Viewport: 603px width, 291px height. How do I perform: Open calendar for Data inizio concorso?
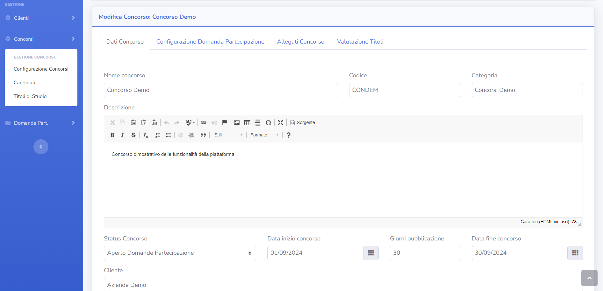[371, 253]
